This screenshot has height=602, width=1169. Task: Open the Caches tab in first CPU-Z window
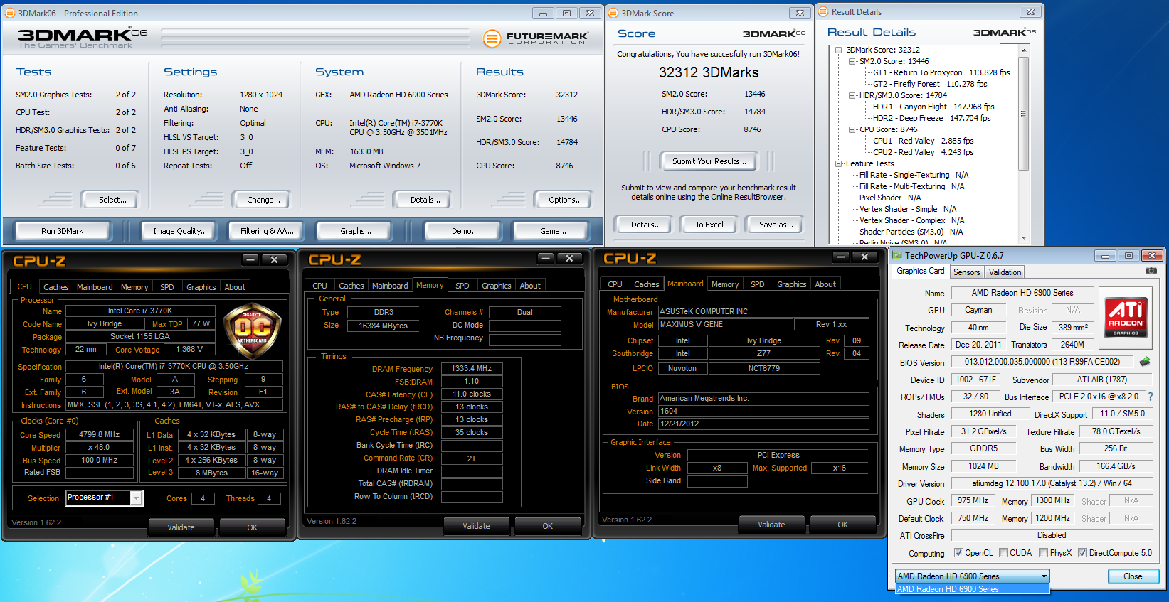[x=55, y=287]
